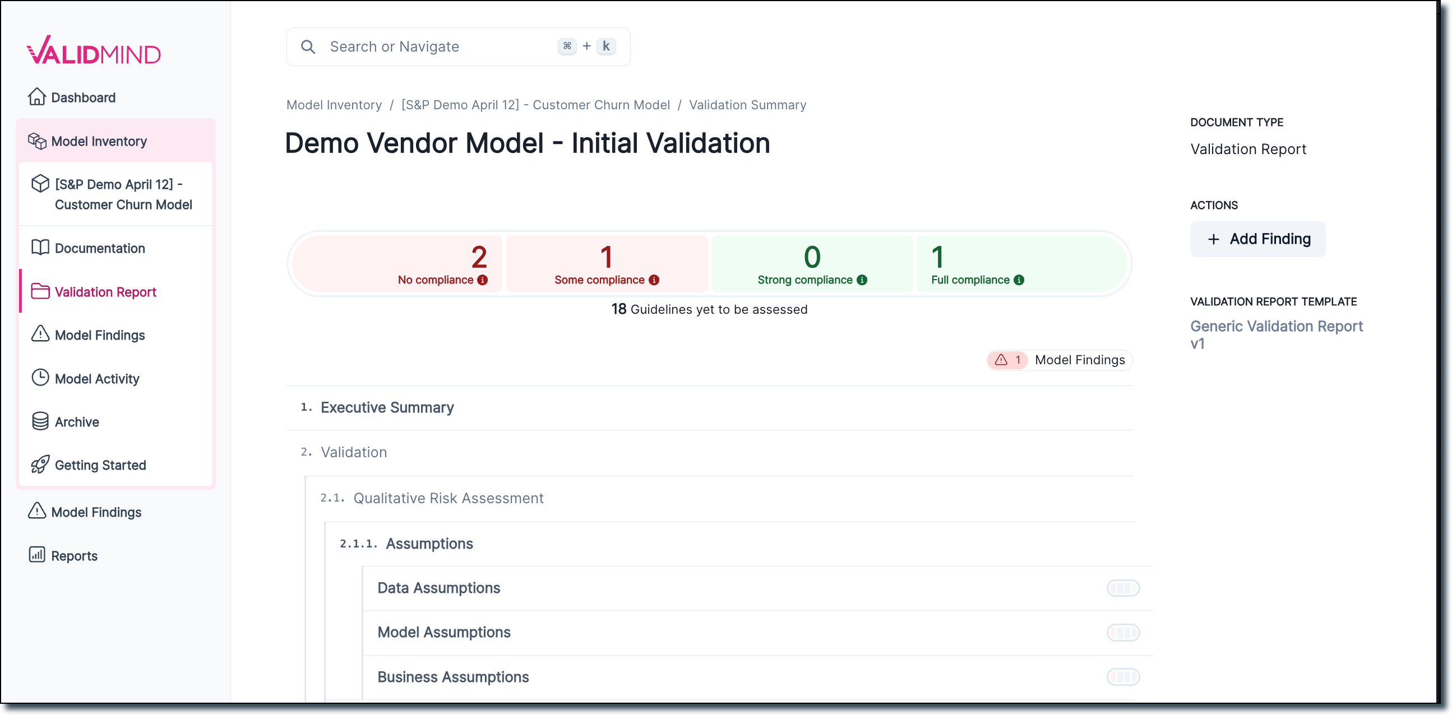The height and width of the screenshot is (715, 1452).
Task: Expand the Executive Summary section
Action: pyautogui.click(x=387, y=407)
